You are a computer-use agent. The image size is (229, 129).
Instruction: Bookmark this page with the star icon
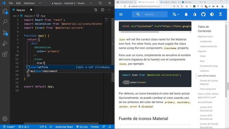(182, 6)
